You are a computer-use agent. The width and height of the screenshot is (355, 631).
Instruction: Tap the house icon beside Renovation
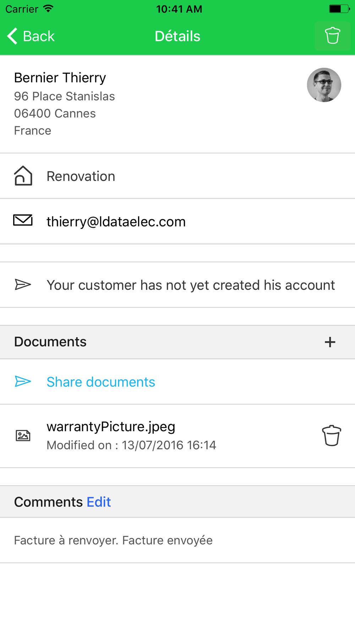pos(23,176)
